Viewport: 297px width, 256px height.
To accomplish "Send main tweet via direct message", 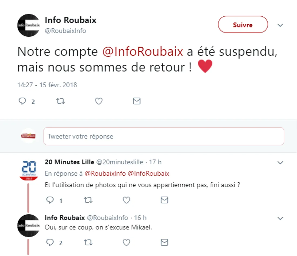I will point(137,101).
